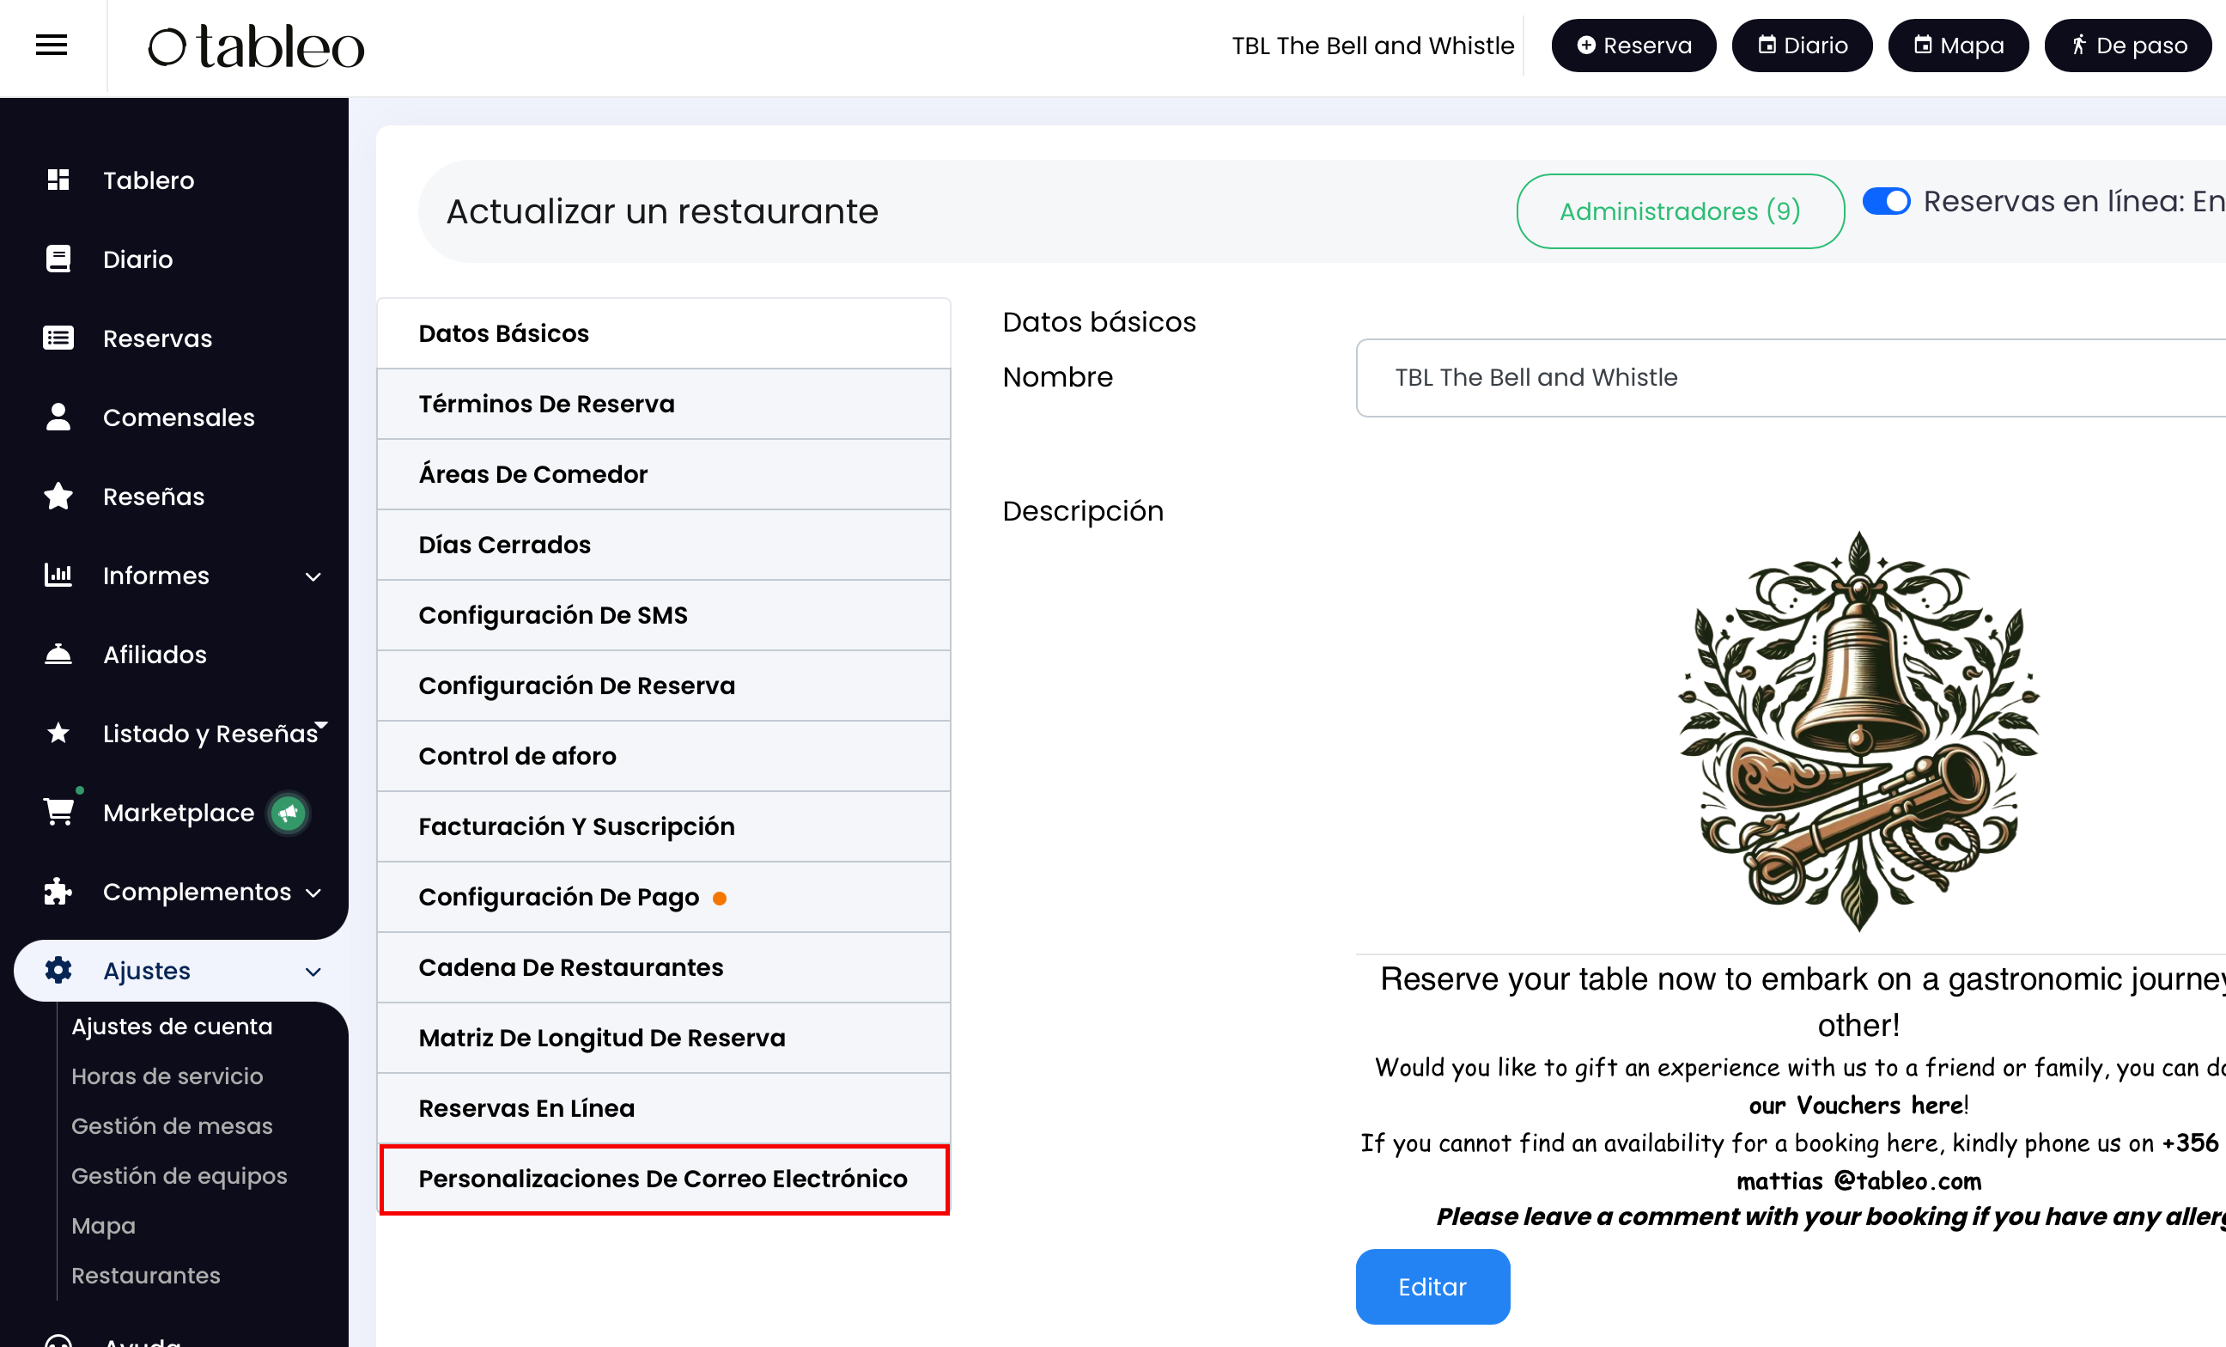Expand the Complementos dropdown chevron
This screenshot has width=2226, height=1347.
pos(313,893)
